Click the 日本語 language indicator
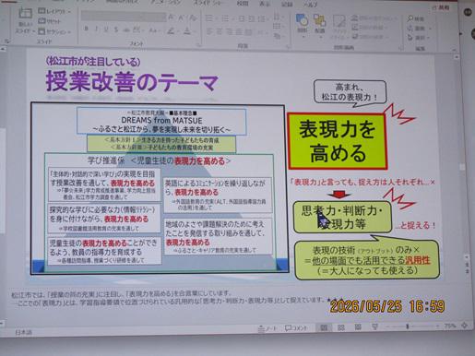475x356 pixels. 23,332
